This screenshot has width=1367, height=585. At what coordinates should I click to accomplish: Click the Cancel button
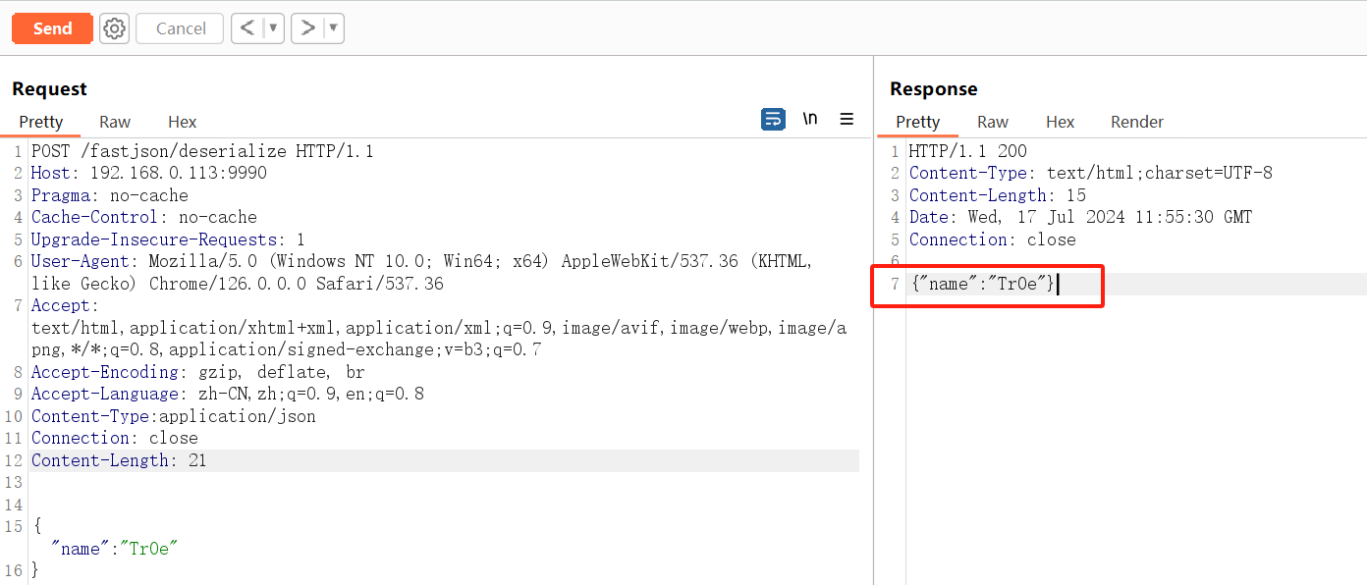(x=179, y=27)
